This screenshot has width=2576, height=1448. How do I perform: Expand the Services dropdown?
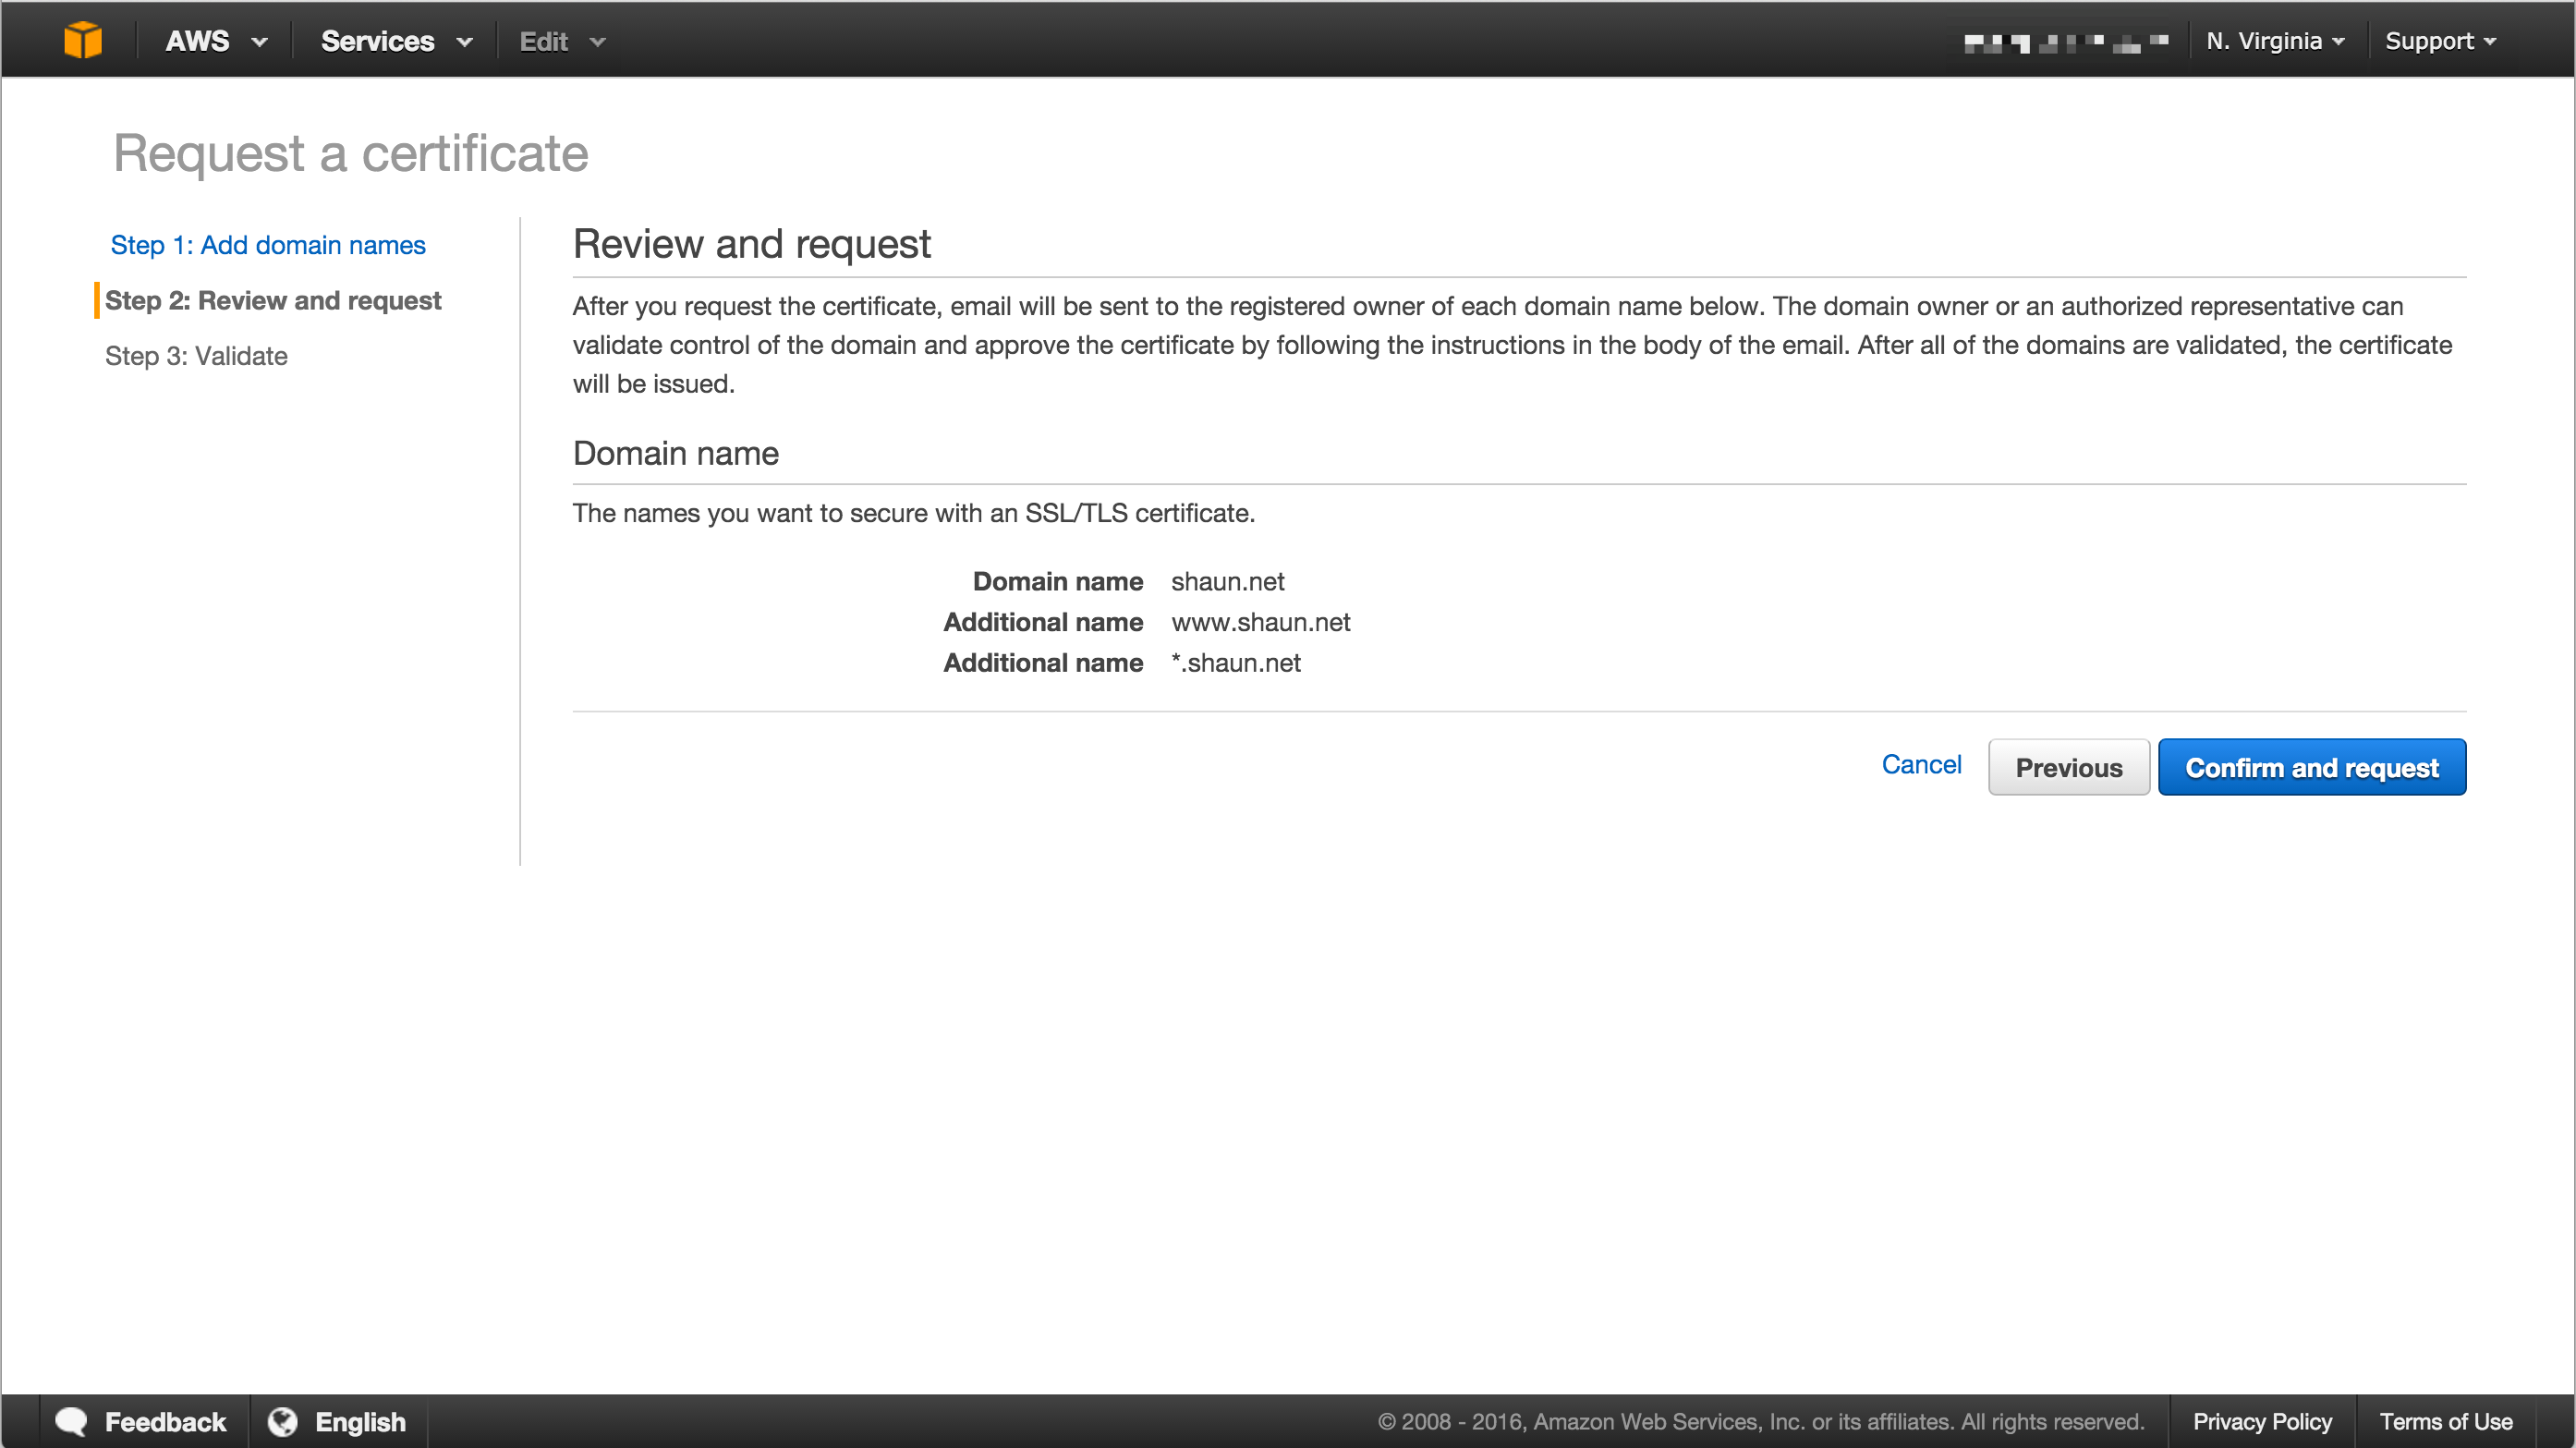[x=395, y=41]
